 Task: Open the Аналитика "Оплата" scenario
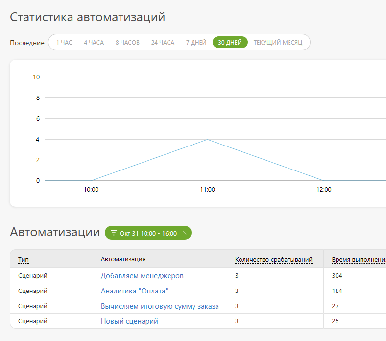(134, 291)
